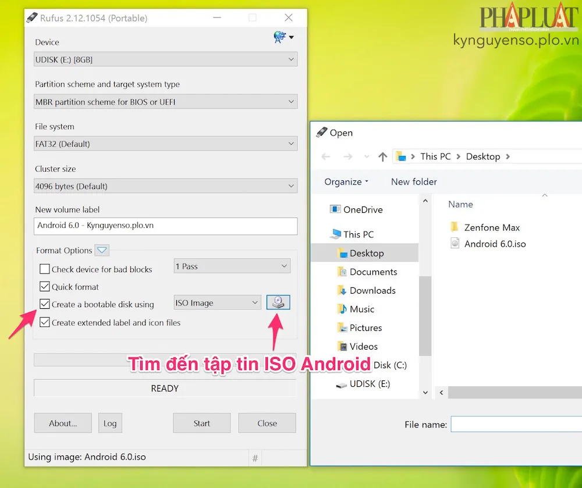Toggle the Quick format checkbox

(45, 287)
